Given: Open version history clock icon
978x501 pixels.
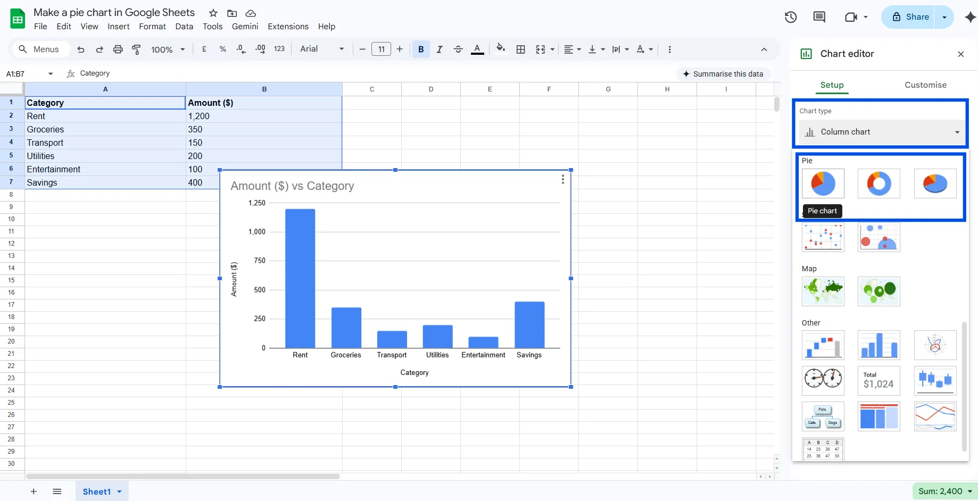Looking at the screenshot, I should pyautogui.click(x=791, y=17).
